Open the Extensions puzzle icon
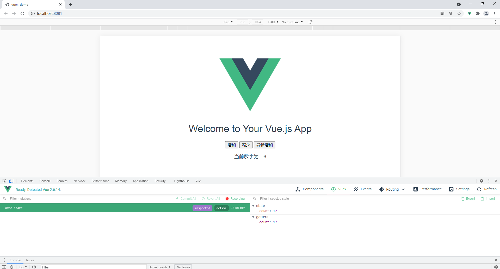500x269 pixels. [478, 14]
